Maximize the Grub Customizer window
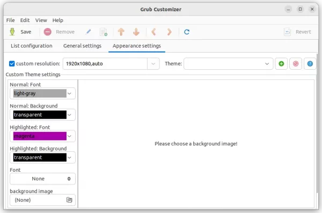Viewport: 322px width, 213px height. pos(300,9)
